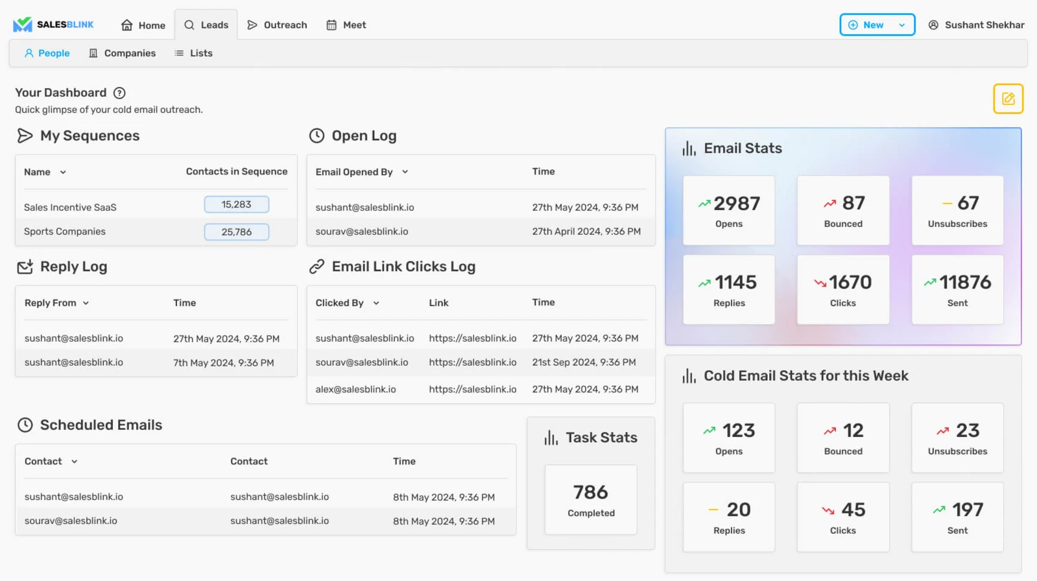This screenshot has height=581, width=1037.
Task: Click sourav@salesblink.io in Open Log
Action: click(x=362, y=231)
